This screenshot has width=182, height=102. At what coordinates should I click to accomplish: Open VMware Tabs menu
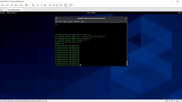(16, 5)
